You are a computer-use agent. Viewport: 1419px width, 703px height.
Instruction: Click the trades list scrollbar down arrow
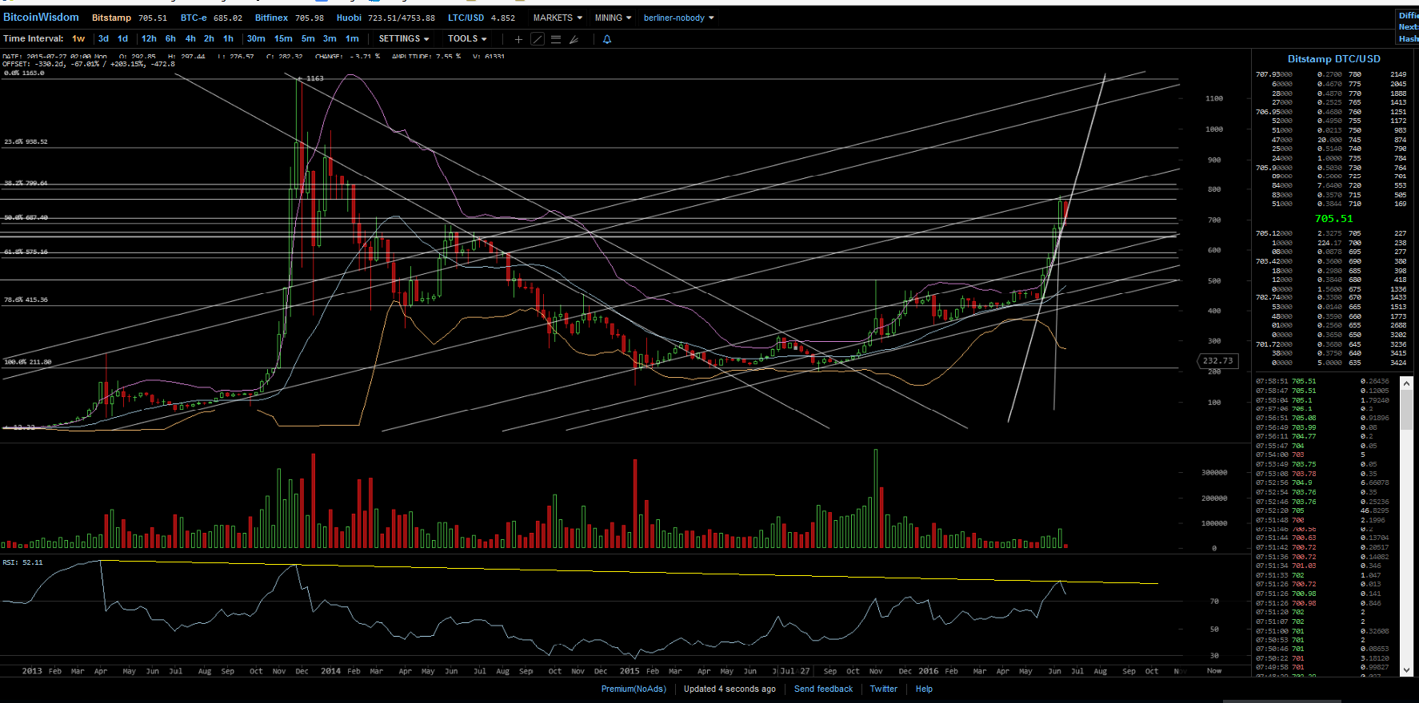[1406, 669]
